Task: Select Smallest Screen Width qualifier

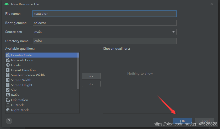Action: point(41,75)
